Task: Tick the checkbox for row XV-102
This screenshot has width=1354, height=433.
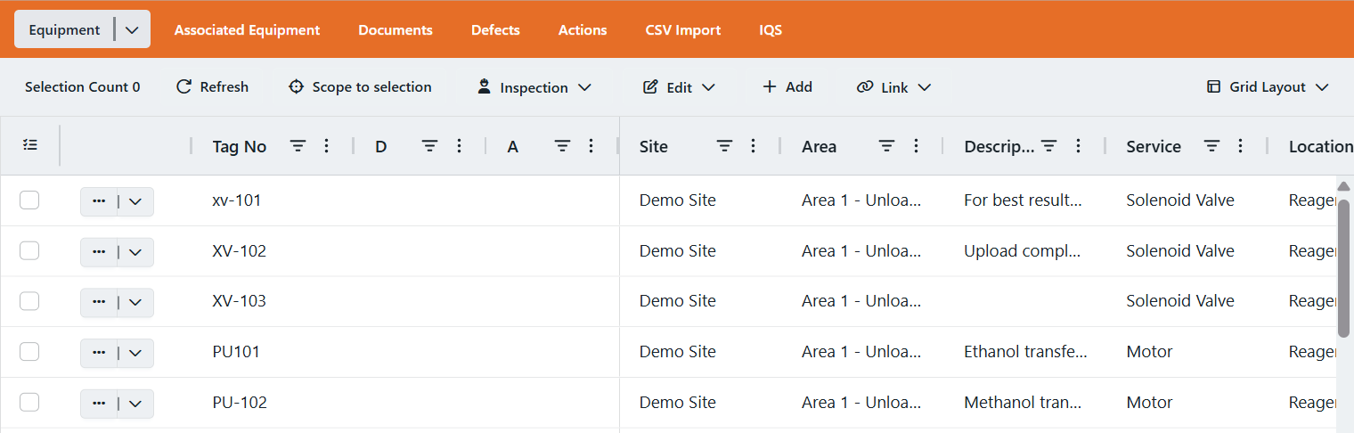Action: click(x=29, y=251)
